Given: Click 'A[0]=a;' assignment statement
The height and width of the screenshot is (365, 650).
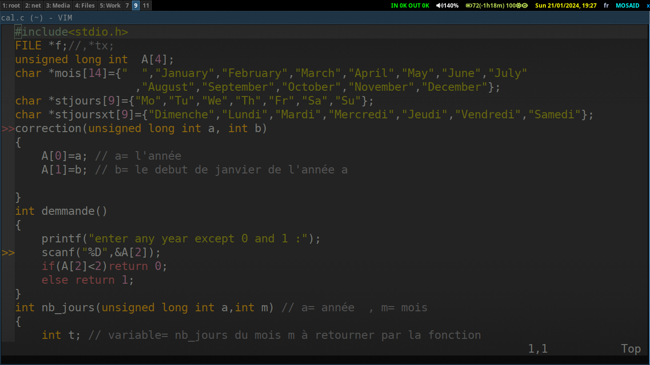Looking at the screenshot, I should (x=65, y=156).
